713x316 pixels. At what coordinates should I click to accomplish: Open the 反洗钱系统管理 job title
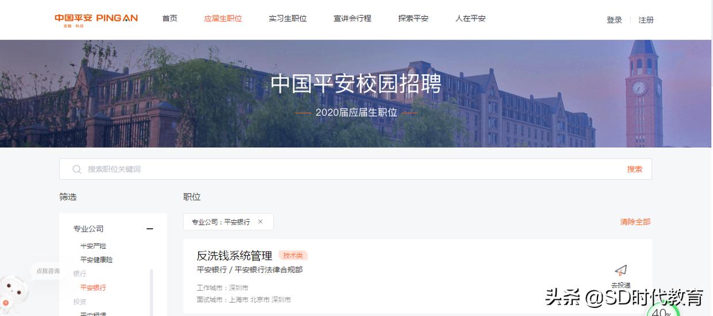235,256
